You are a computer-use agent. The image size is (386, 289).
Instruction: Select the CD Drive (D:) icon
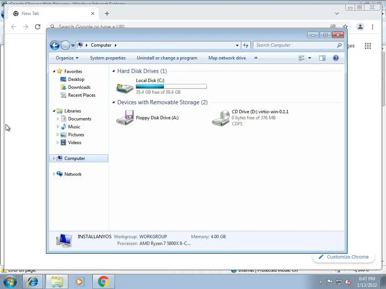221,118
